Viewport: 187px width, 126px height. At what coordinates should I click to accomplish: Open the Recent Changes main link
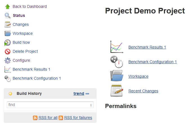tap(143, 91)
